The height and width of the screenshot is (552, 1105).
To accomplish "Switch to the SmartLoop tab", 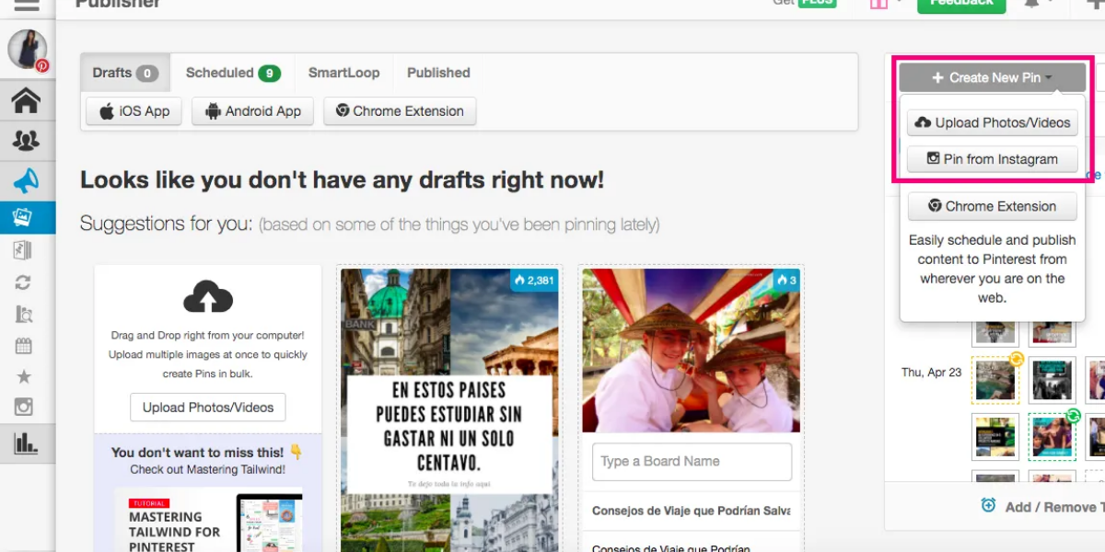I will 343,73.
